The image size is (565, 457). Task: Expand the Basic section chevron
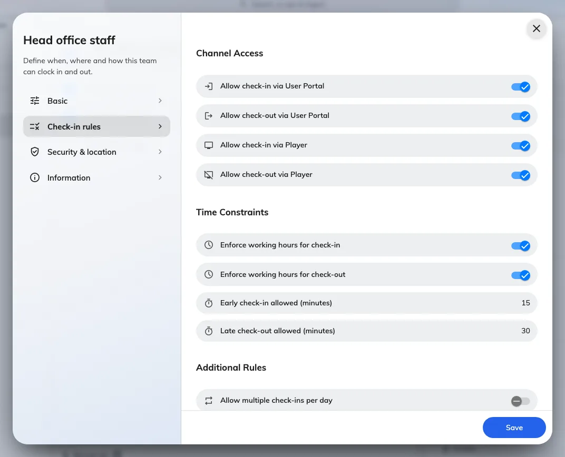(x=160, y=101)
